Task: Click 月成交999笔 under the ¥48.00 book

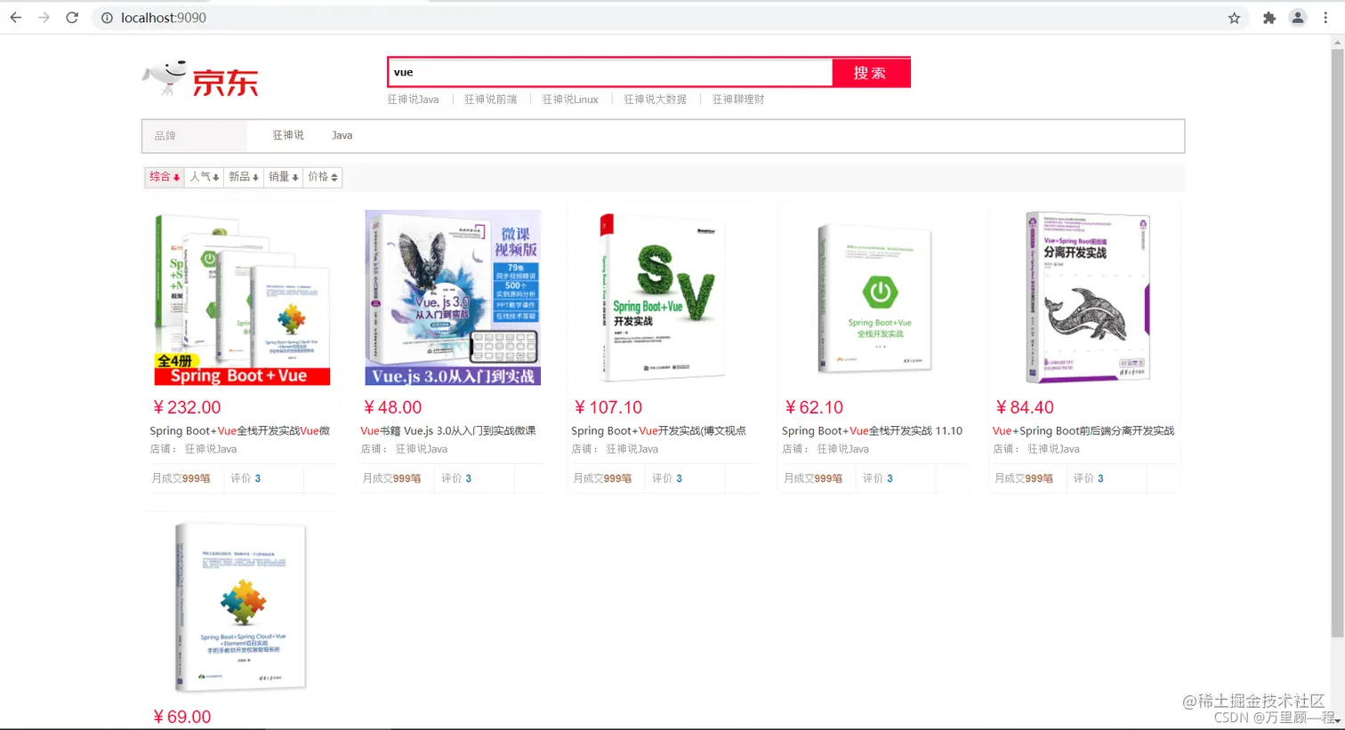Action: click(391, 478)
